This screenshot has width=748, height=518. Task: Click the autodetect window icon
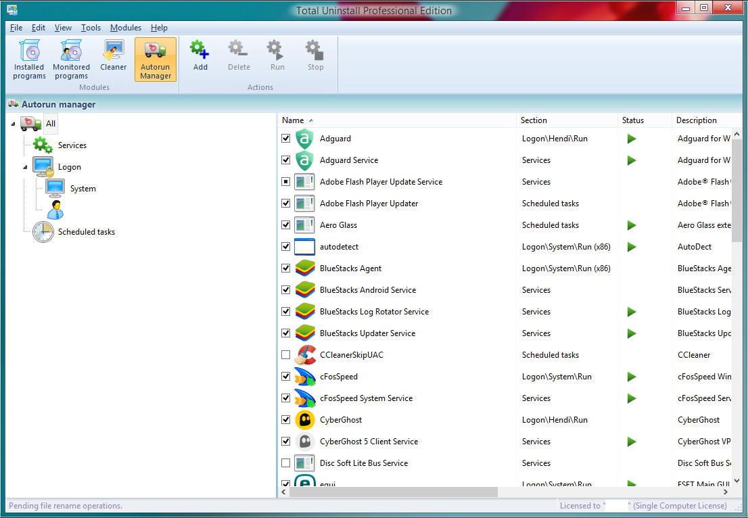pyautogui.click(x=304, y=247)
